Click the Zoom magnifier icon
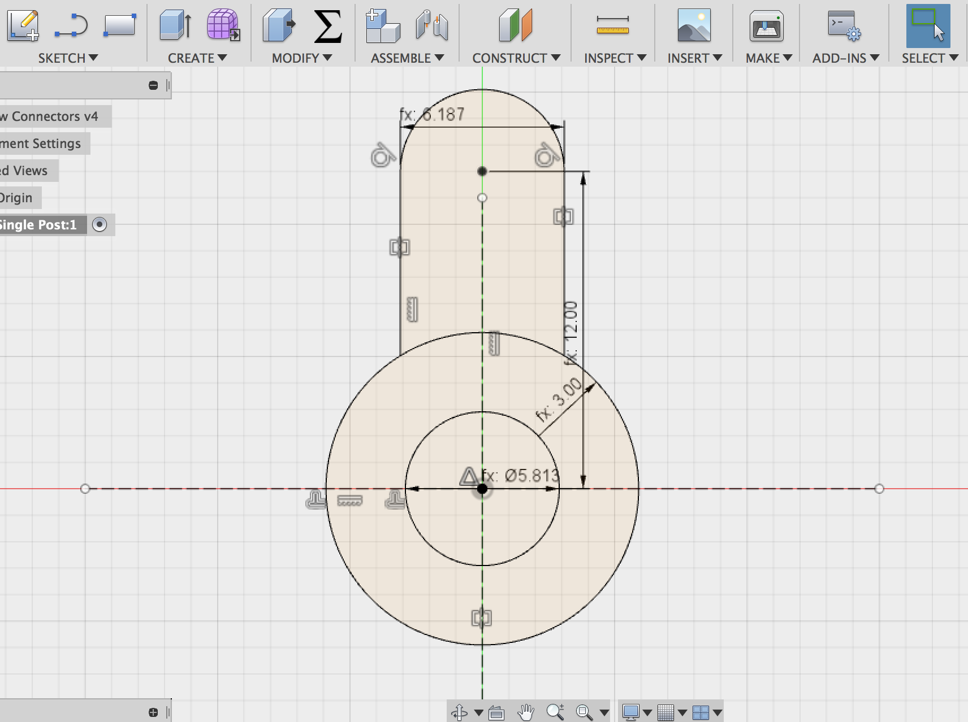The height and width of the screenshot is (722, 968). 555,712
